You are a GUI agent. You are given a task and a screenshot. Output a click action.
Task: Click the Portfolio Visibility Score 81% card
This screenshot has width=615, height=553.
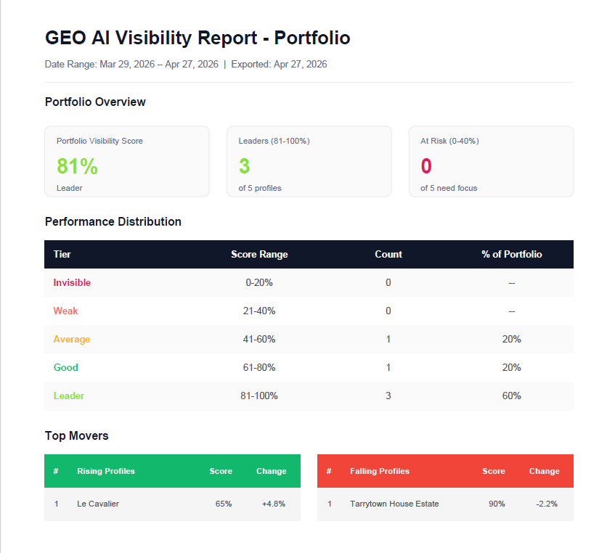(x=126, y=161)
